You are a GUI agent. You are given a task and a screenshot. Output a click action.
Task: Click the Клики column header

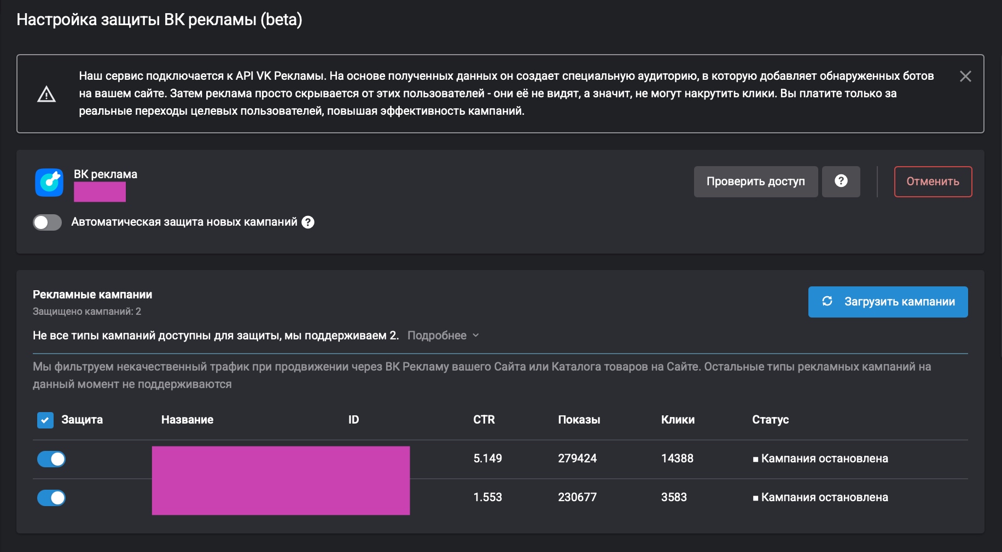coord(678,420)
